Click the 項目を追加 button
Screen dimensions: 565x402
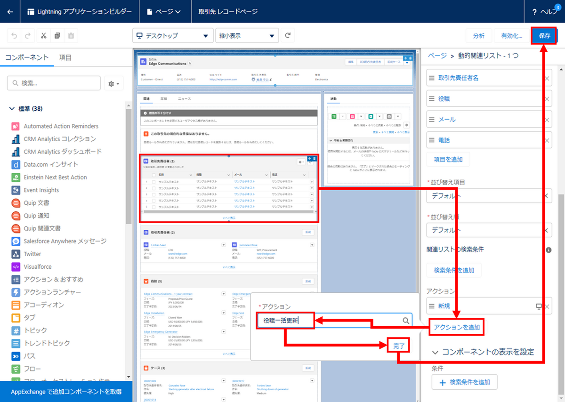[448, 159]
